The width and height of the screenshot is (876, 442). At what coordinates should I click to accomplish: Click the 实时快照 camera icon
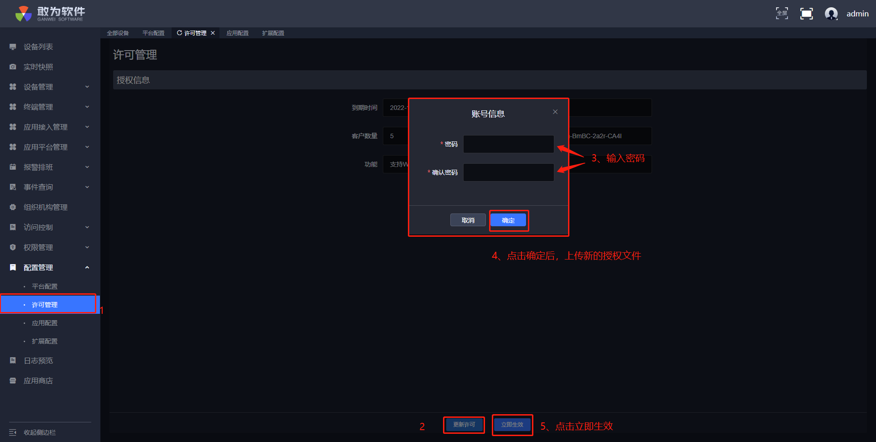click(13, 67)
